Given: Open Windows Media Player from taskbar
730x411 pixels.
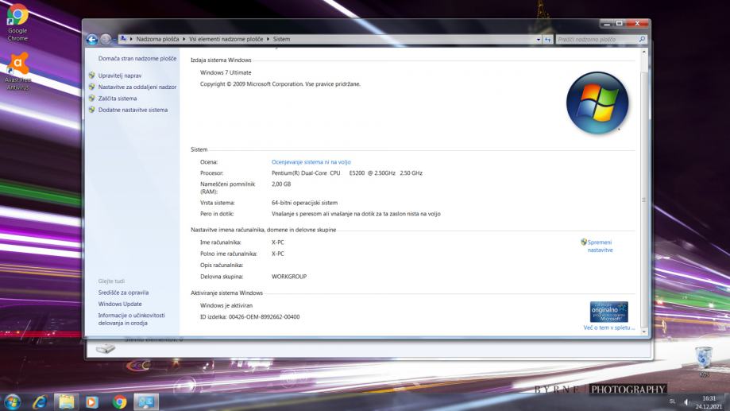Looking at the screenshot, I should (x=92, y=401).
